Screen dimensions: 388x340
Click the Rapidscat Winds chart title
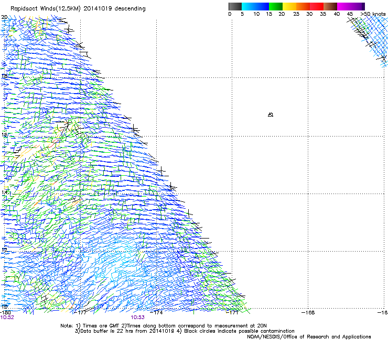pos(78,9)
